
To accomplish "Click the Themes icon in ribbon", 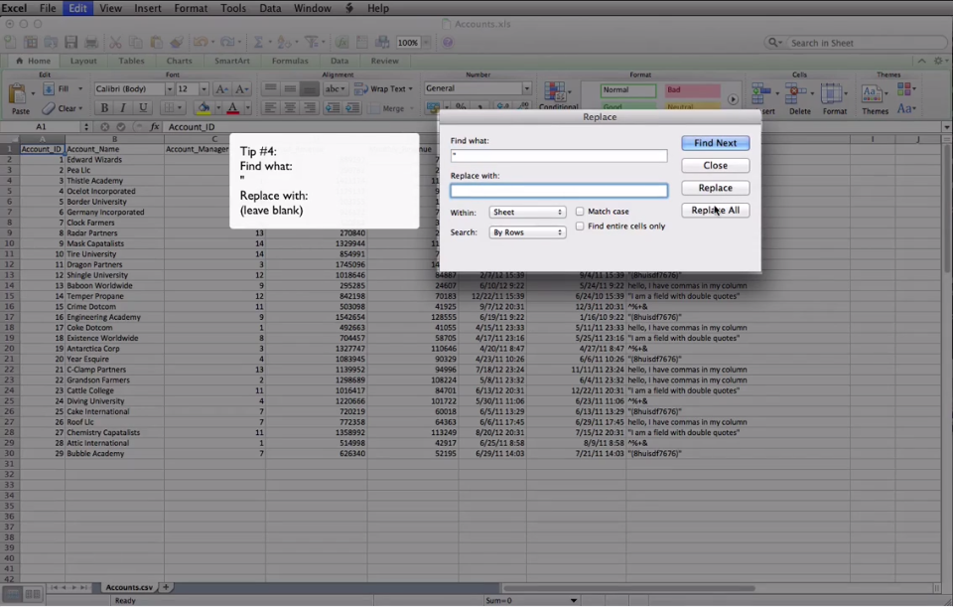I will point(873,94).
